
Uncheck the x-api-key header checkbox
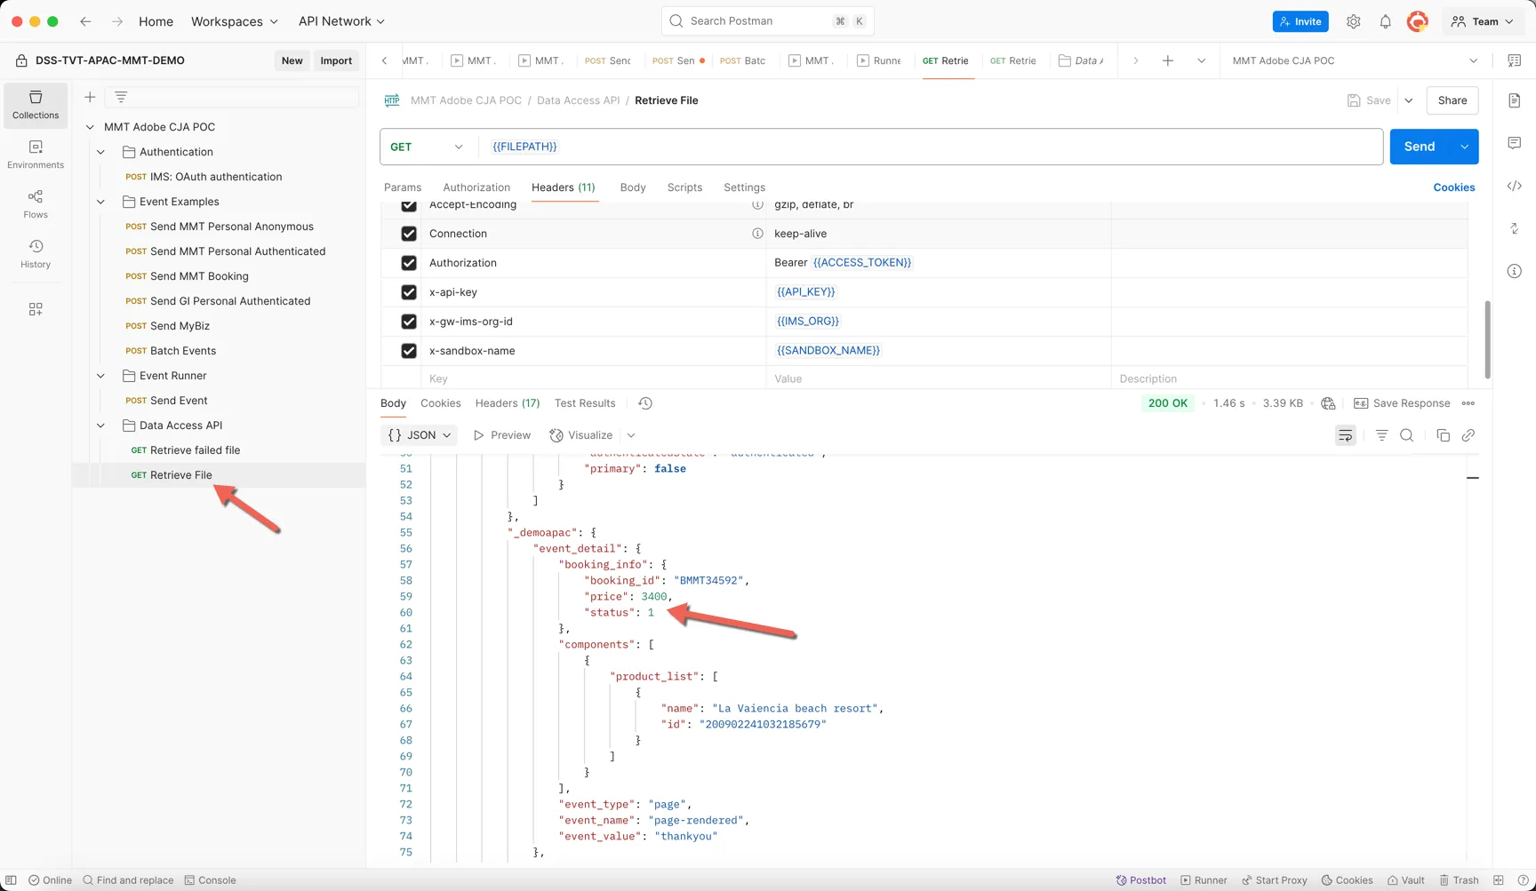(409, 292)
